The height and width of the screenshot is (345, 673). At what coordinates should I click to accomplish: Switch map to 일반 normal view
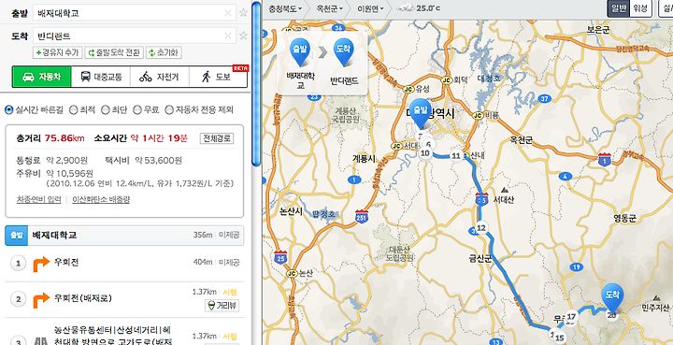pyautogui.click(x=618, y=8)
